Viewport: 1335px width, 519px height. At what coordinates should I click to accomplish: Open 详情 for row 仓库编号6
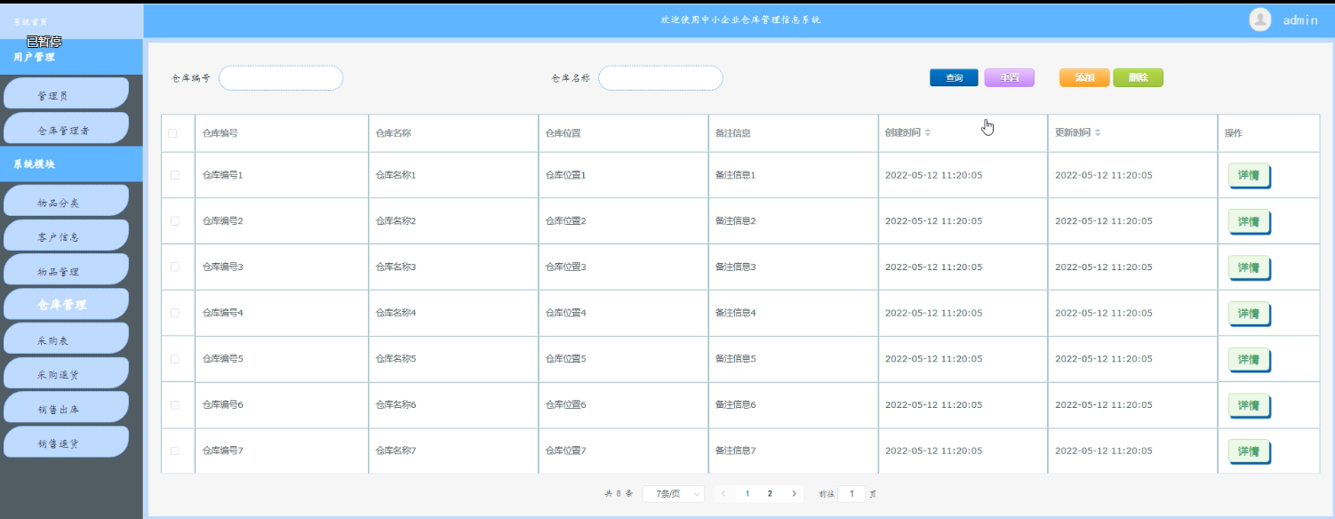[x=1249, y=405]
